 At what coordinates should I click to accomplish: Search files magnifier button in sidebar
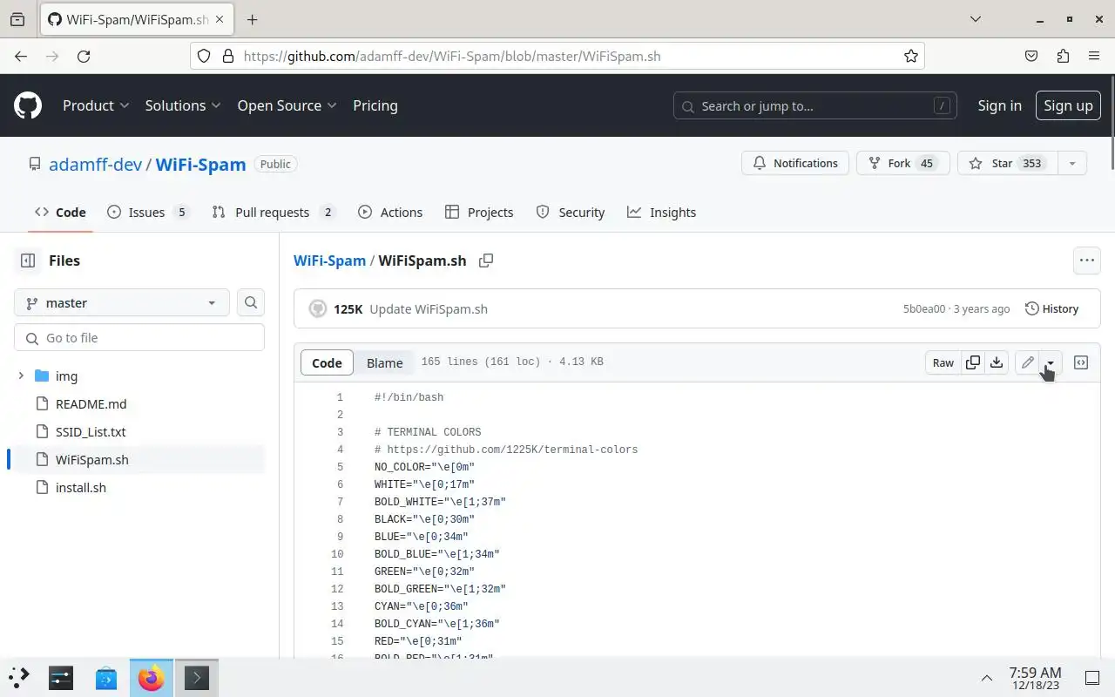click(251, 302)
